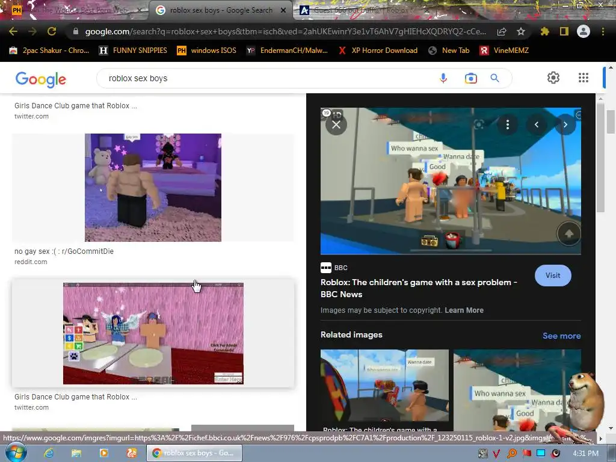Image resolution: width=616 pixels, height=462 pixels.
Task: Open File Explorer from the taskbar
Action: pos(76,453)
